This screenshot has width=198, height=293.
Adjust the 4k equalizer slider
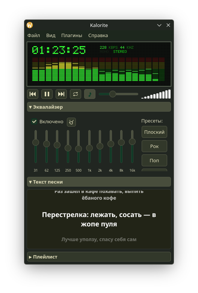point(111,146)
